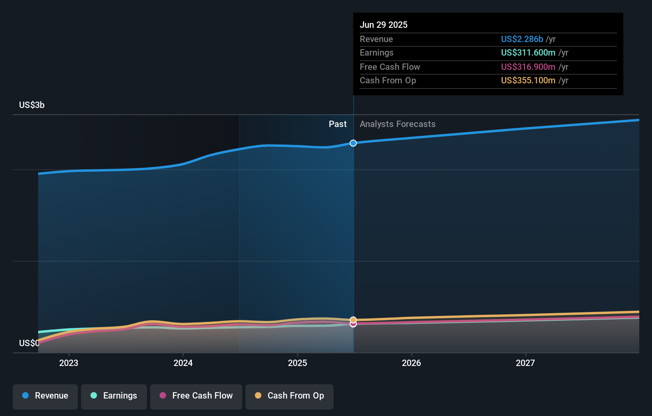Hide the Cash From Op series via its legend button

pyautogui.click(x=289, y=396)
